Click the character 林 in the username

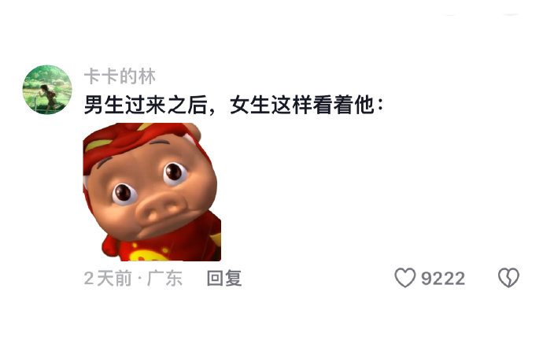[147, 76]
